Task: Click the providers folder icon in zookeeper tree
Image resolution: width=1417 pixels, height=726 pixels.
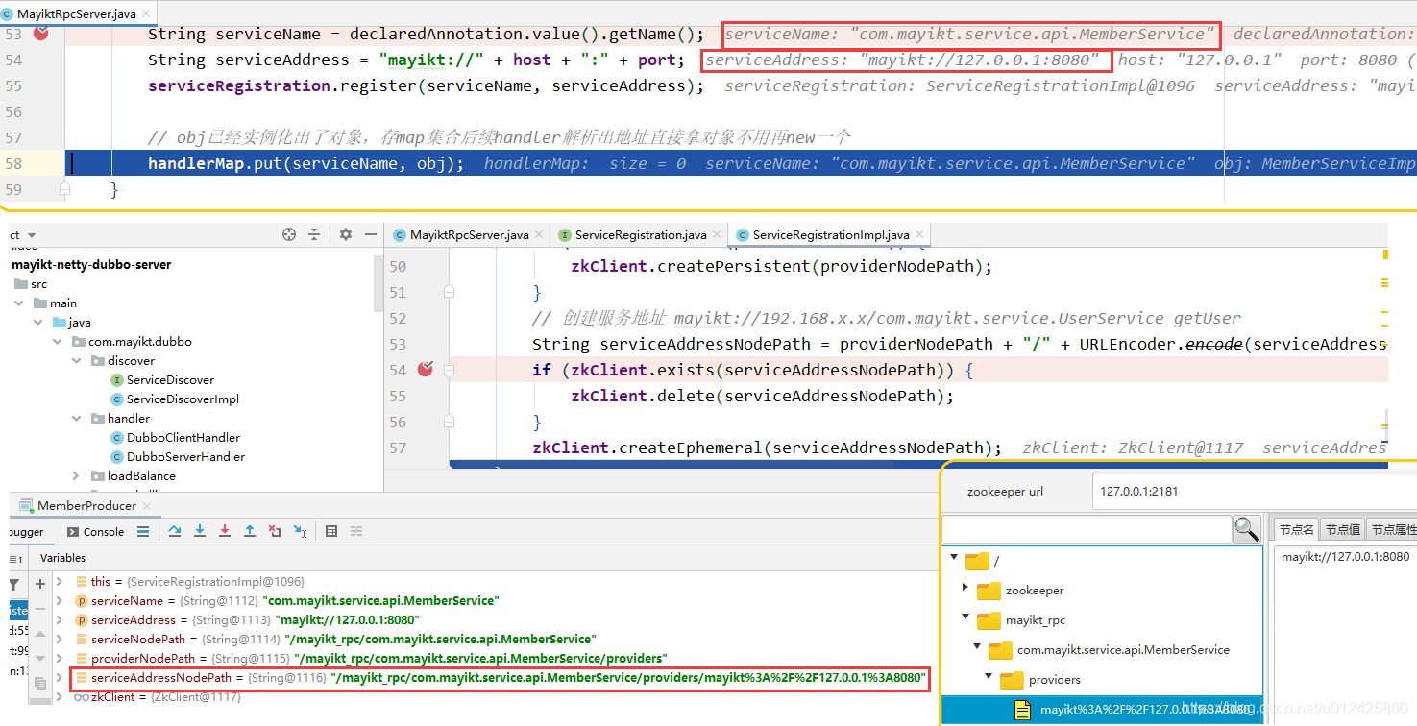Action: point(1012,680)
